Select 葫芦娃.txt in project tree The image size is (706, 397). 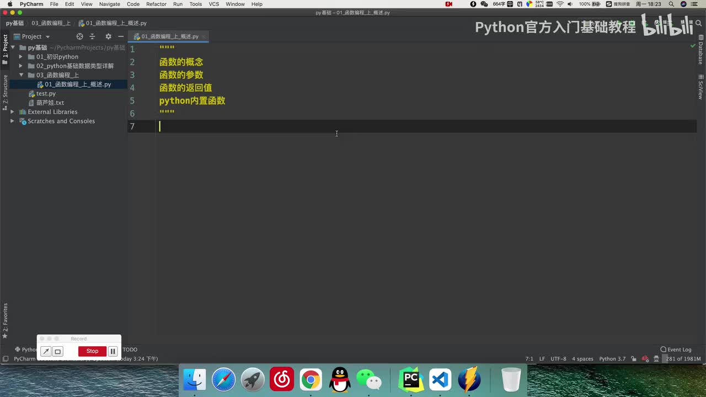(x=50, y=103)
